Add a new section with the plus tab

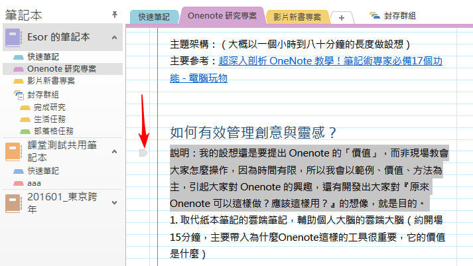pos(342,18)
